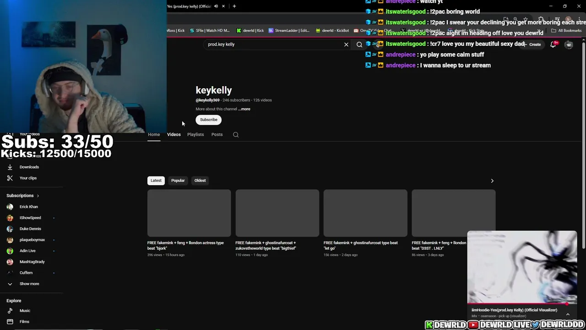Open the "let go" type beat title
The width and height of the screenshot is (586, 330).
click(361, 246)
